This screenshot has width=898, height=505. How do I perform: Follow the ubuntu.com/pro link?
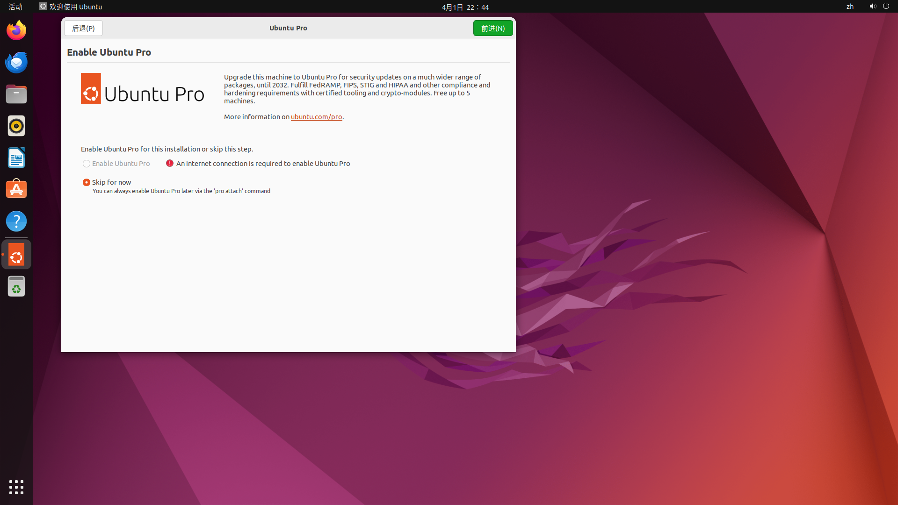[x=316, y=117]
